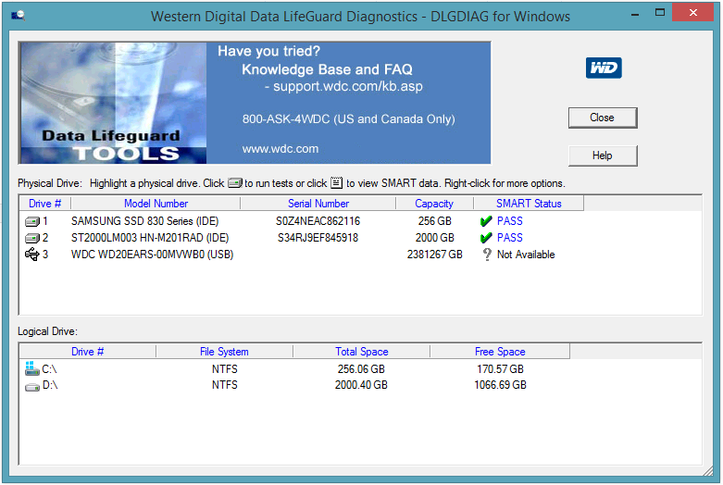Click Free Space column header
The height and width of the screenshot is (485, 723).
click(x=500, y=352)
